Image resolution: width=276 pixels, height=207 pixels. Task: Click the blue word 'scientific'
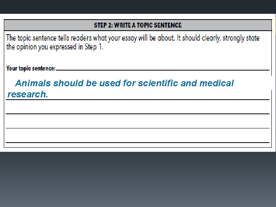[158, 83]
